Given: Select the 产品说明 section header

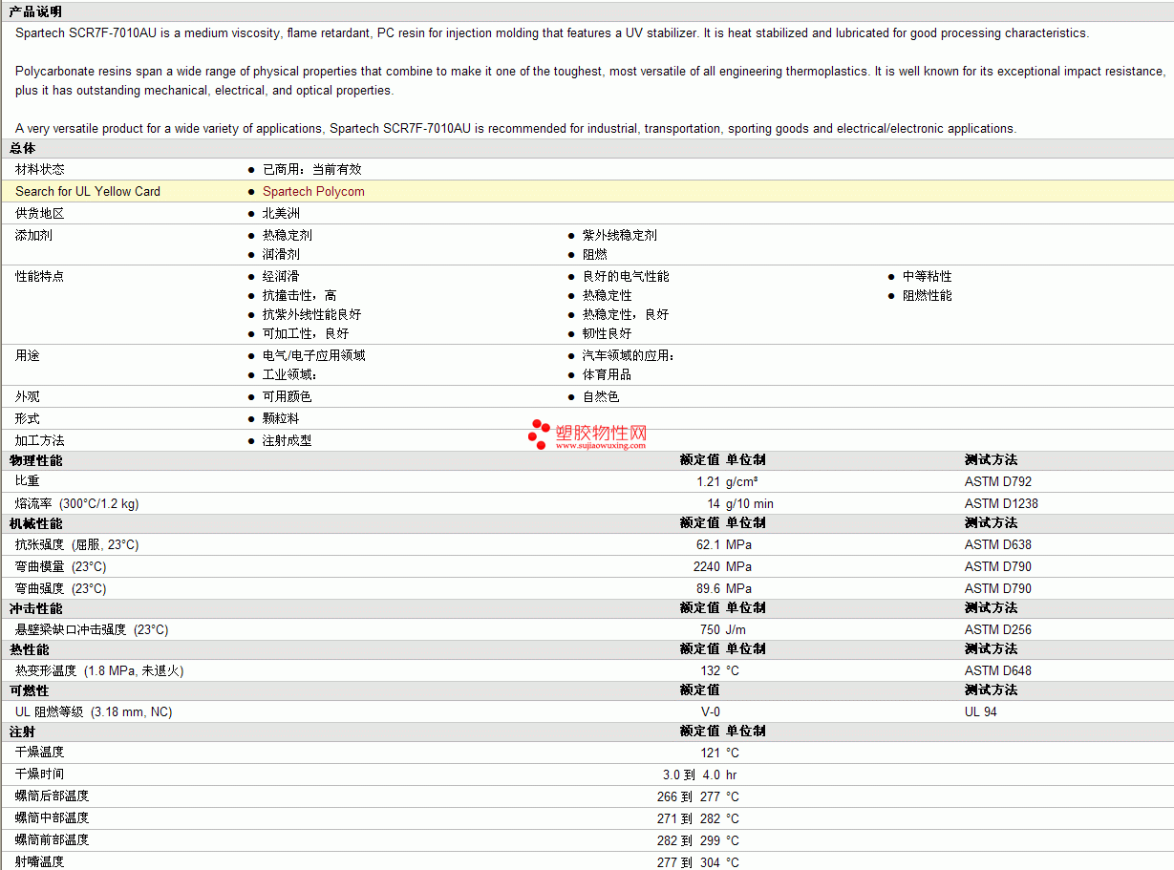Looking at the screenshot, I should tap(35, 11).
